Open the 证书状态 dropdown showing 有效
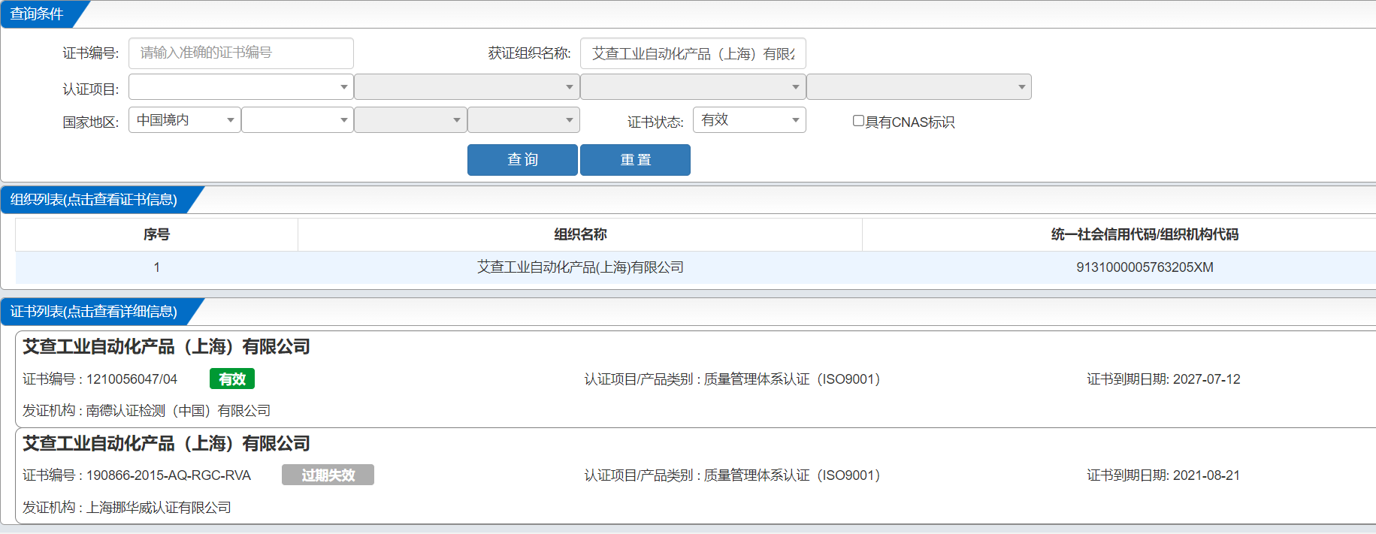 (749, 120)
